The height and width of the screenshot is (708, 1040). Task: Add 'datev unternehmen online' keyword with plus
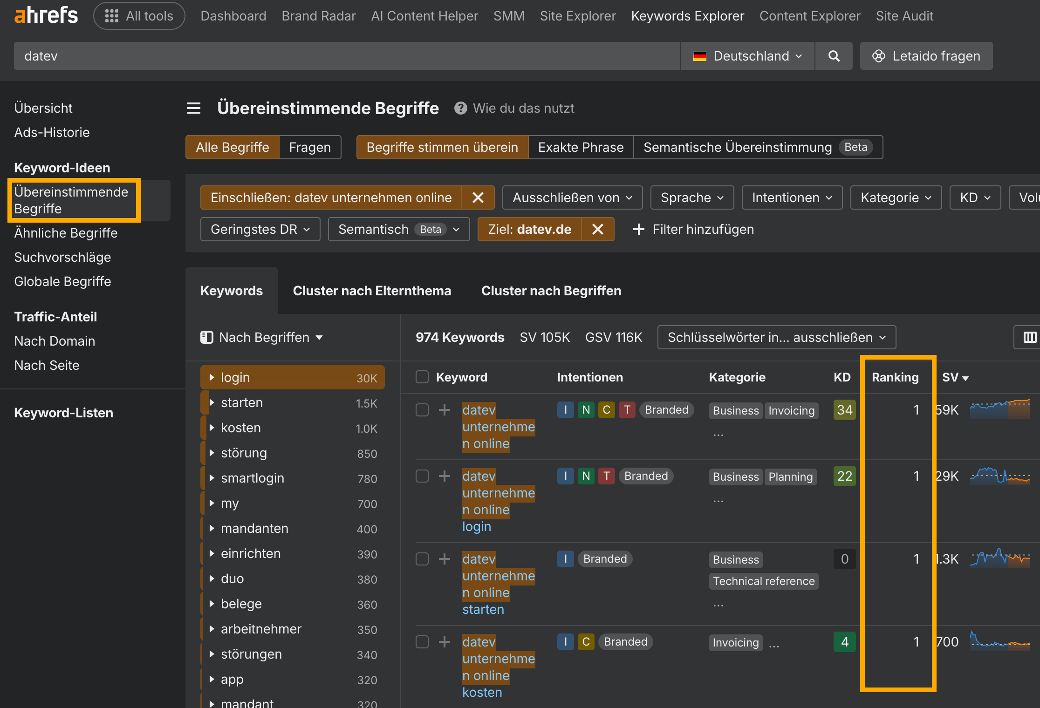click(x=445, y=410)
